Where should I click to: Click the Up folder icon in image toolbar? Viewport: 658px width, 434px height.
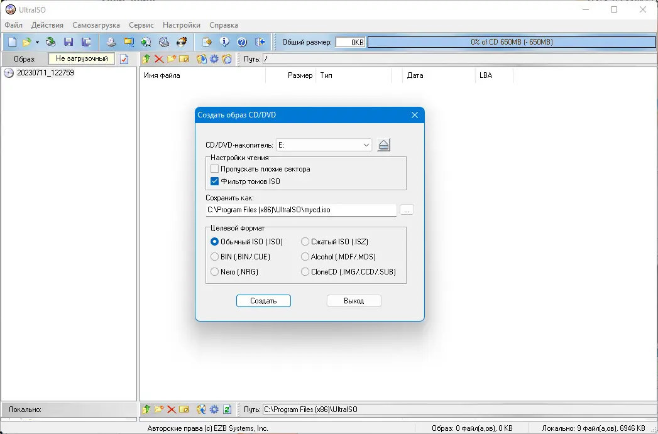[146, 59]
